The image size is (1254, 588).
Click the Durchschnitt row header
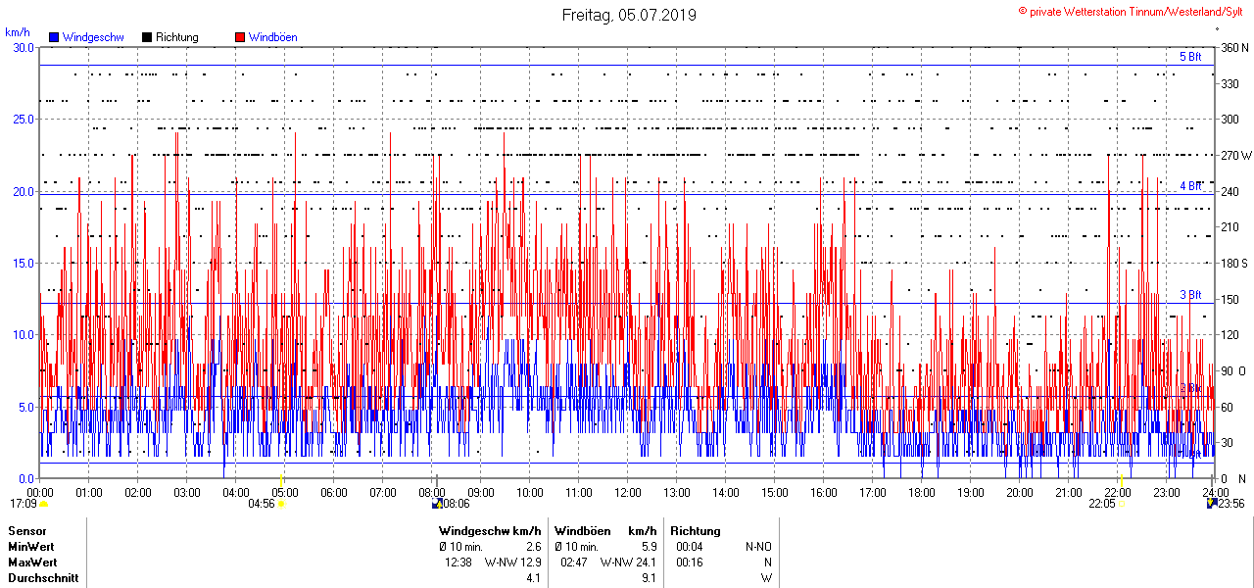point(43,578)
